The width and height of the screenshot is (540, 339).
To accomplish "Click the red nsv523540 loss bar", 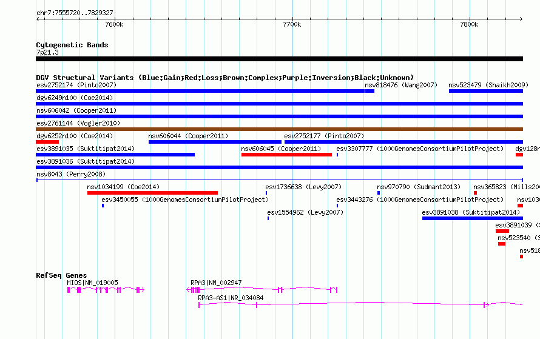I will 502,244.
